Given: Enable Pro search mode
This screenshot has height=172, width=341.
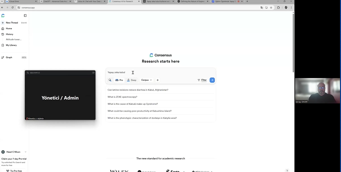Looking at the screenshot, I should pos(119,80).
